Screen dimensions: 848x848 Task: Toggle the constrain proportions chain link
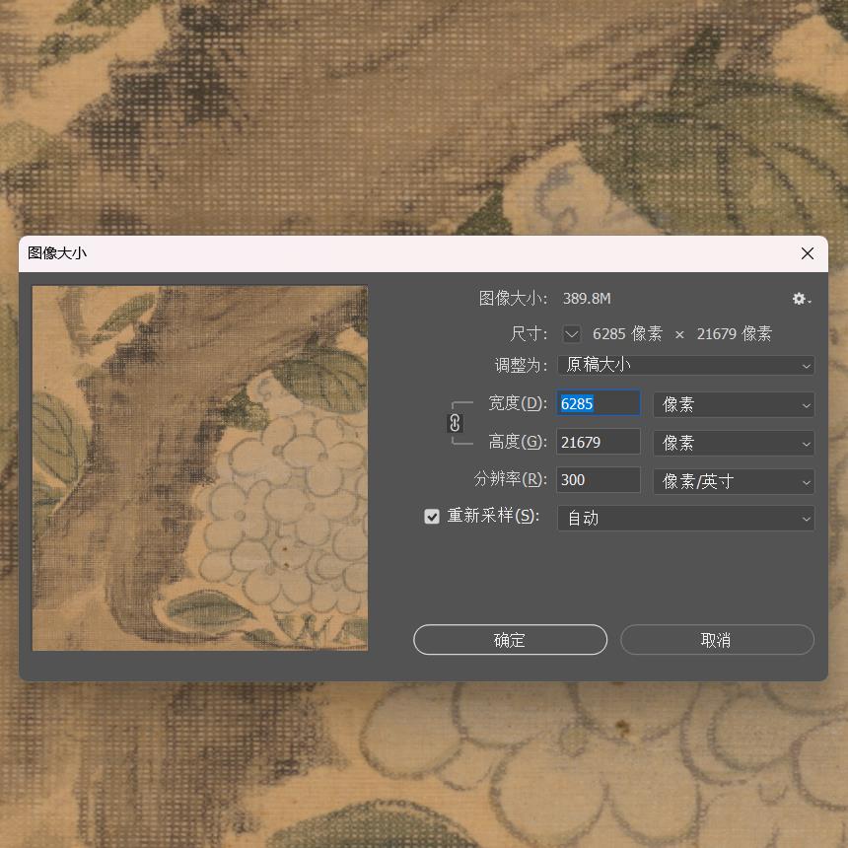pyautogui.click(x=455, y=423)
